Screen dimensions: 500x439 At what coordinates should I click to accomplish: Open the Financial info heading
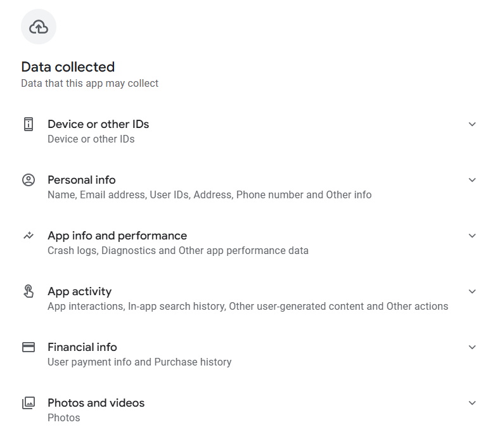[82, 347]
